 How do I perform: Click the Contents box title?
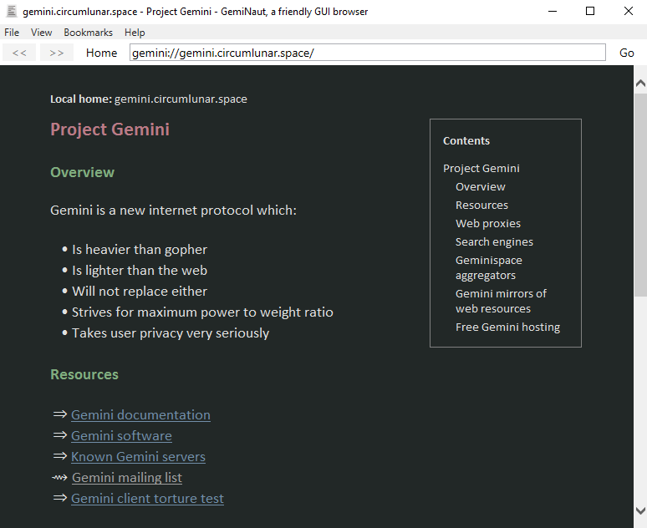point(466,140)
